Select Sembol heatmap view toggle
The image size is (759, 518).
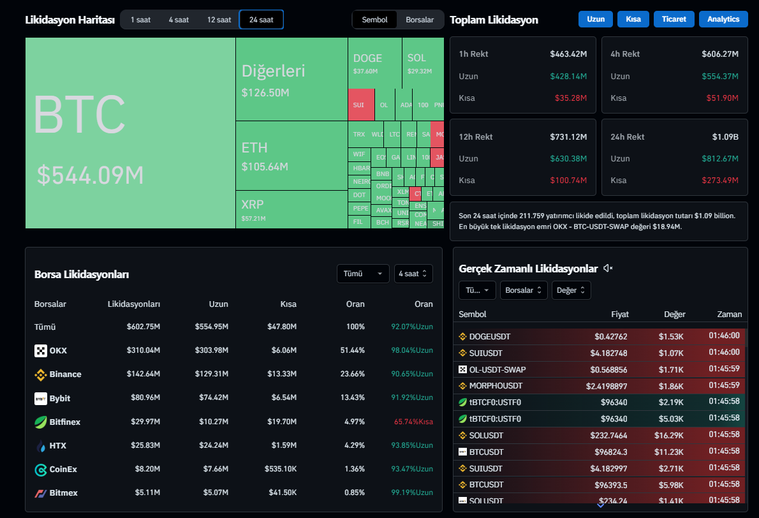tap(374, 20)
